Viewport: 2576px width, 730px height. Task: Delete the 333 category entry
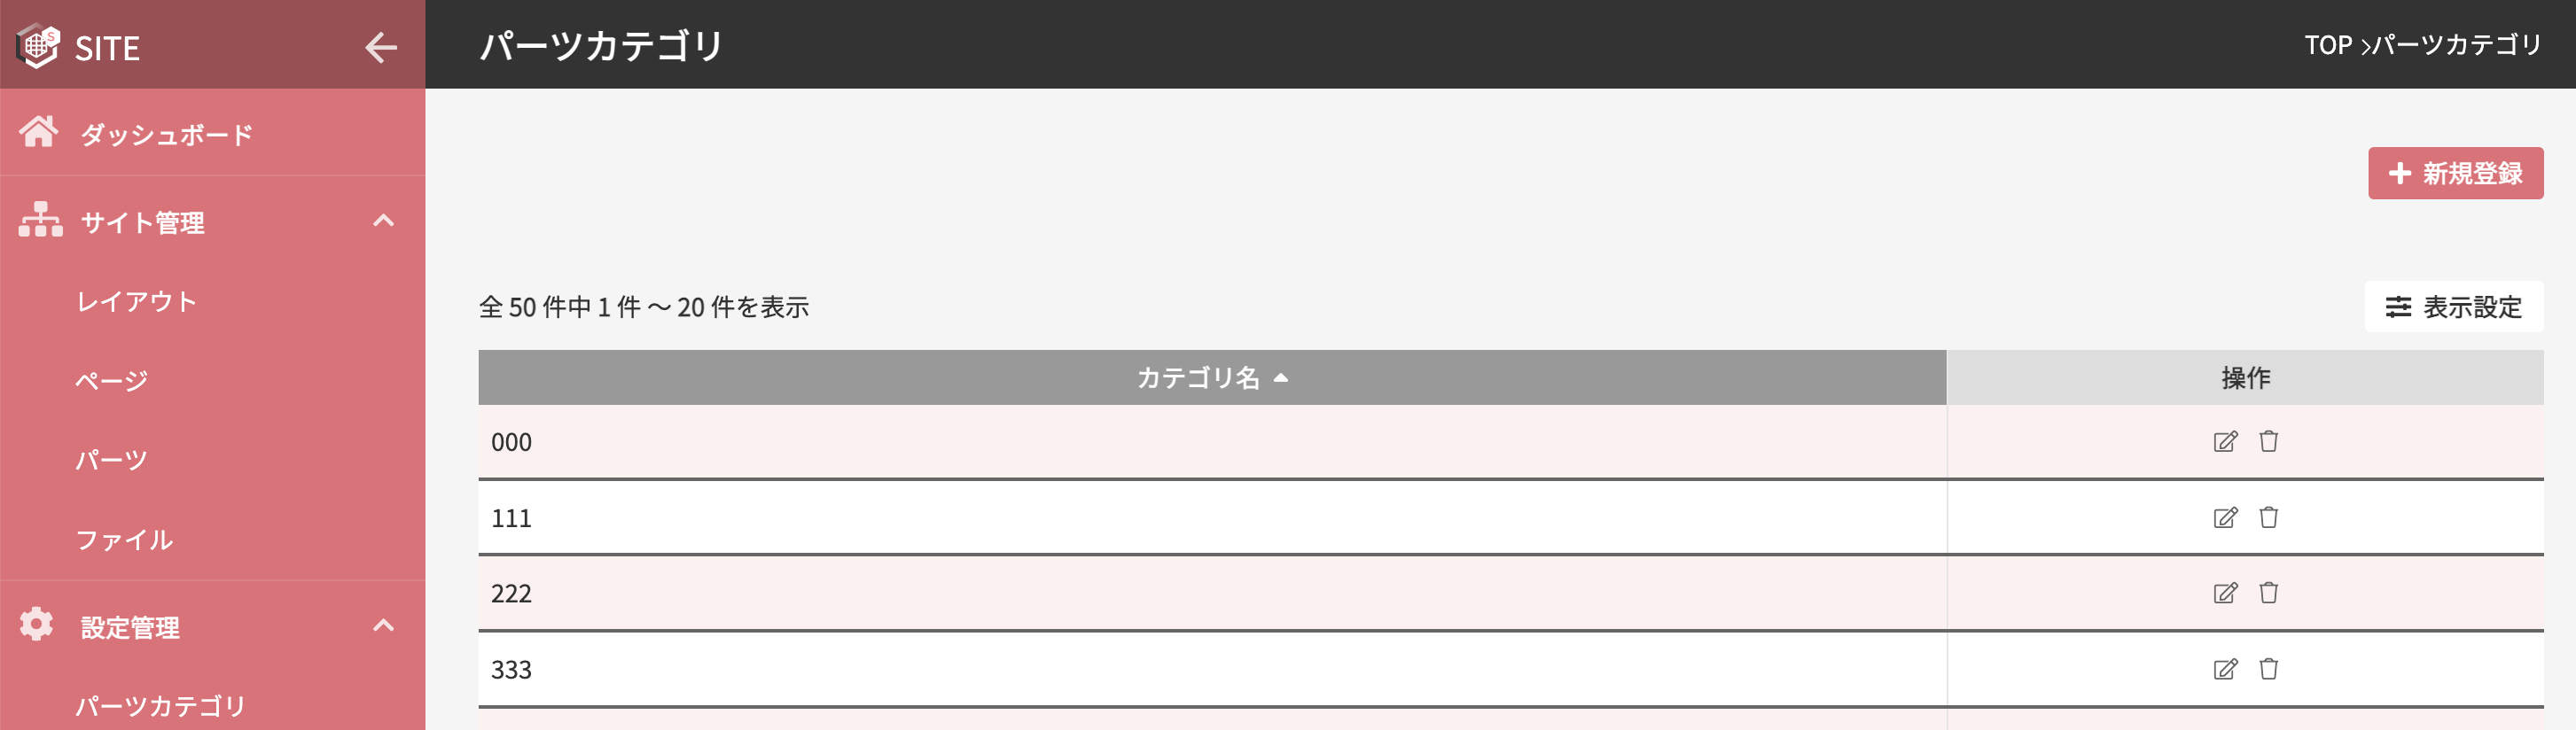pyautogui.click(x=2268, y=669)
